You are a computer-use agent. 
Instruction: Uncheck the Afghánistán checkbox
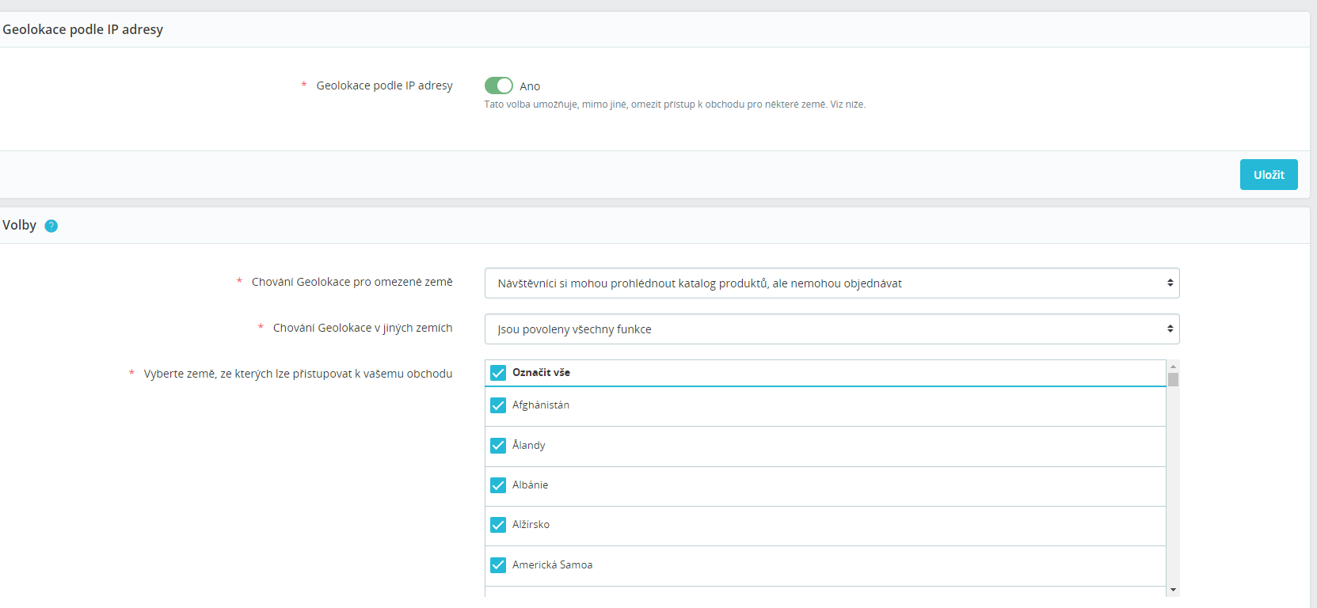[x=498, y=405]
